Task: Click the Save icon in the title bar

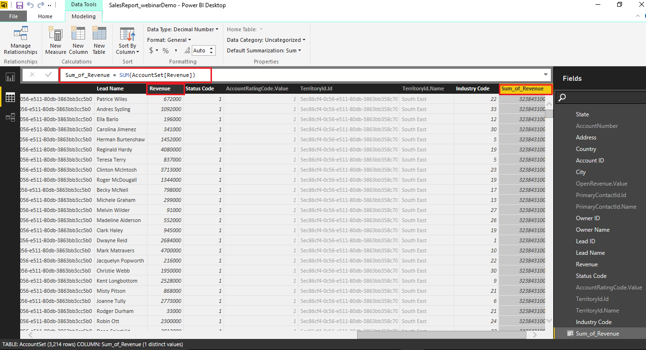Action: point(20,5)
